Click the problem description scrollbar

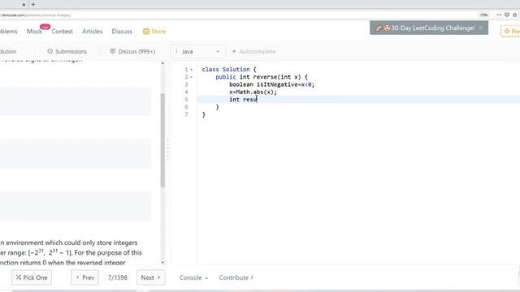162,140
